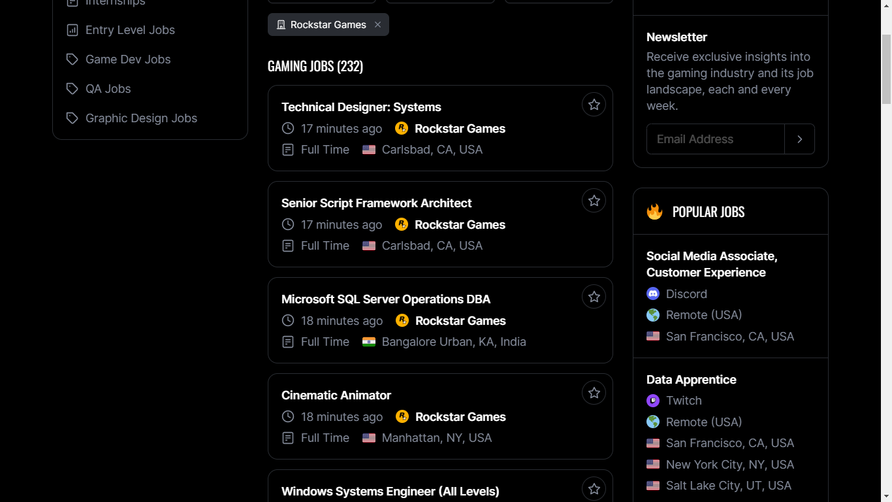This screenshot has height=502, width=892.
Task: Open the Data Apprentice popular job
Action: [x=692, y=380]
